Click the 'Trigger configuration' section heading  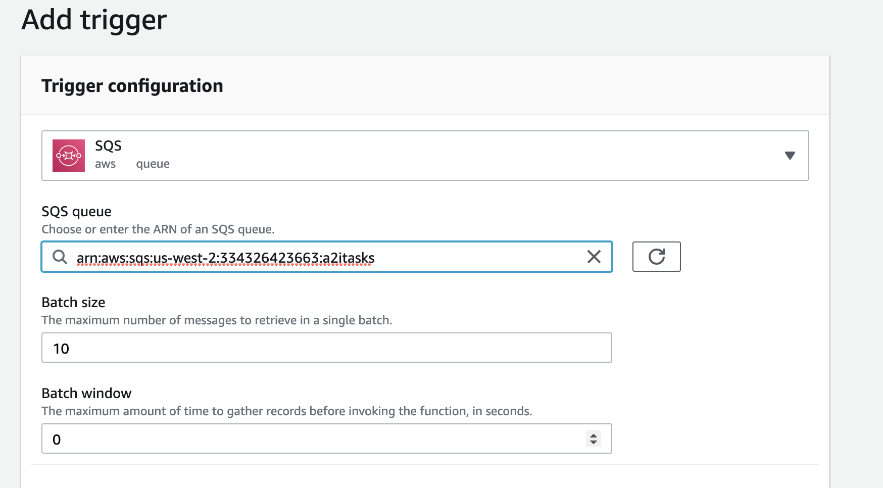[132, 86]
